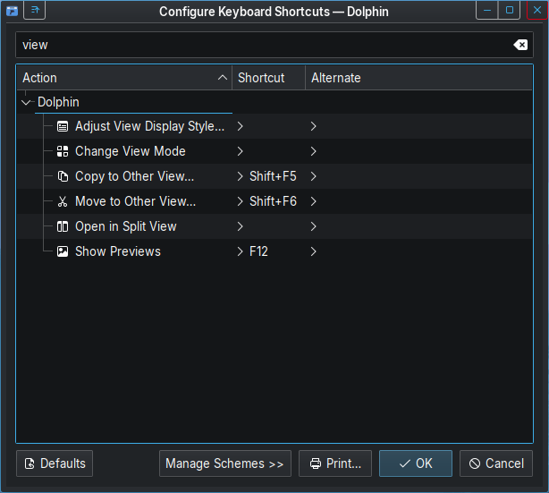Image resolution: width=549 pixels, height=493 pixels.
Task: Clear the search field text
Action: [x=520, y=45]
